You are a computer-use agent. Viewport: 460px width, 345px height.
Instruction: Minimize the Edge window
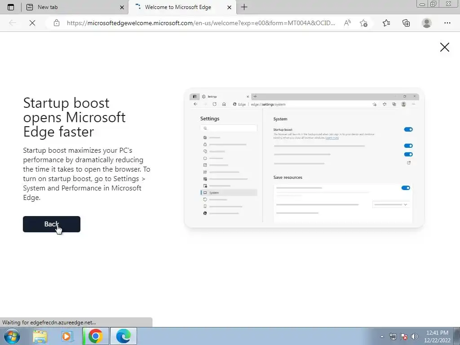(422, 4)
